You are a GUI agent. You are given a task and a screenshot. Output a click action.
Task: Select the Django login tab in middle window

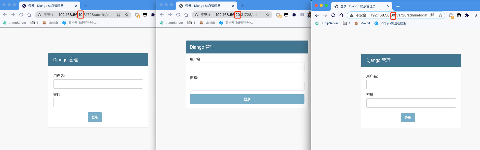(207, 6)
